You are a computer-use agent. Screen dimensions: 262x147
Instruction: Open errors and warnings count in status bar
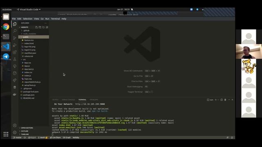pyautogui.click(x=32, y=138)
